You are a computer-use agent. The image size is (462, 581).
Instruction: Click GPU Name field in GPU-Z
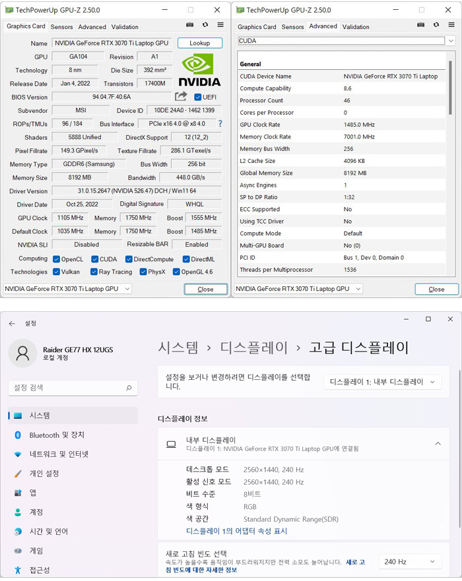pyautogui.click(x=112, y=43)
